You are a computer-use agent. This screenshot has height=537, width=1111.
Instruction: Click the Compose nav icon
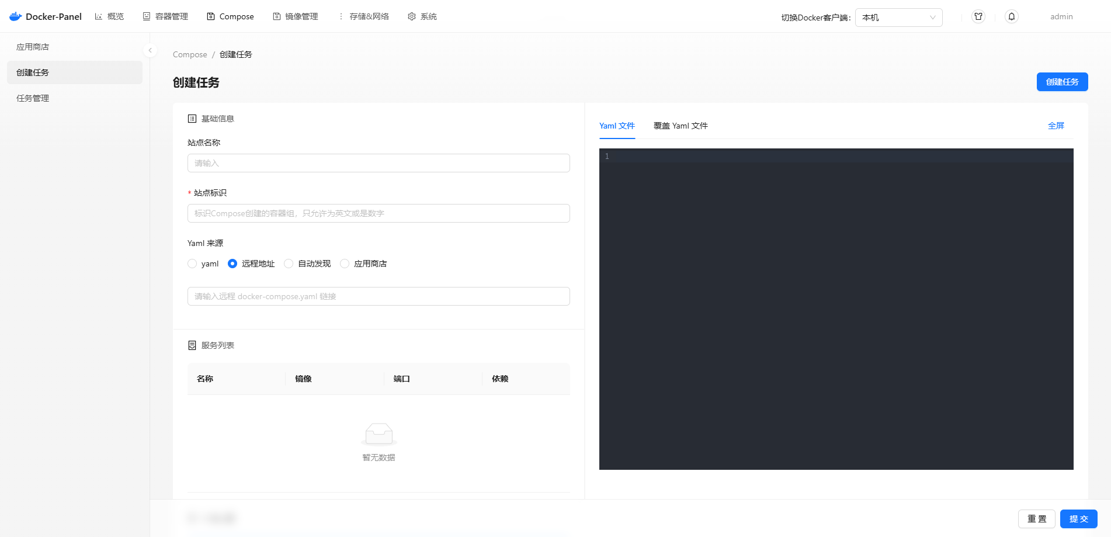tap(211, 17)
